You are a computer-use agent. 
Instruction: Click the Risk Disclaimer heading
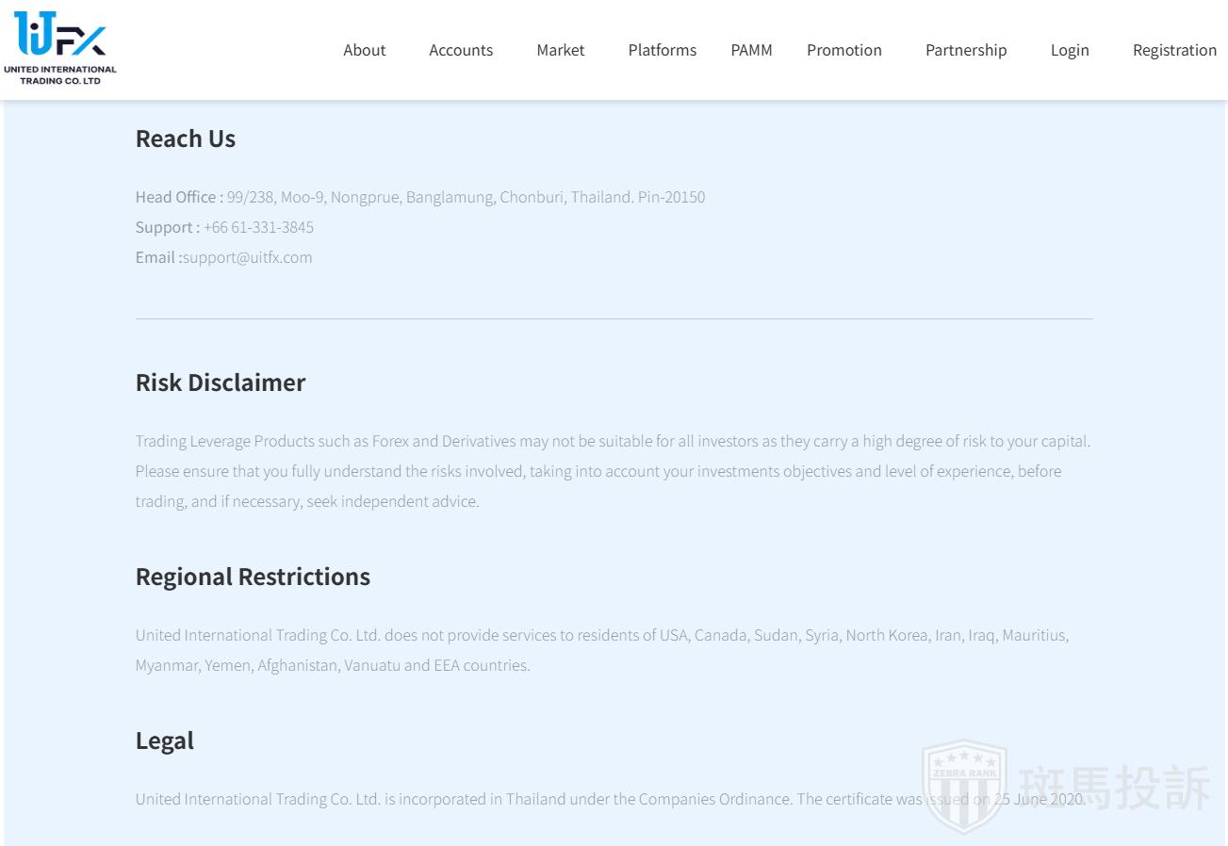point(221,382)
